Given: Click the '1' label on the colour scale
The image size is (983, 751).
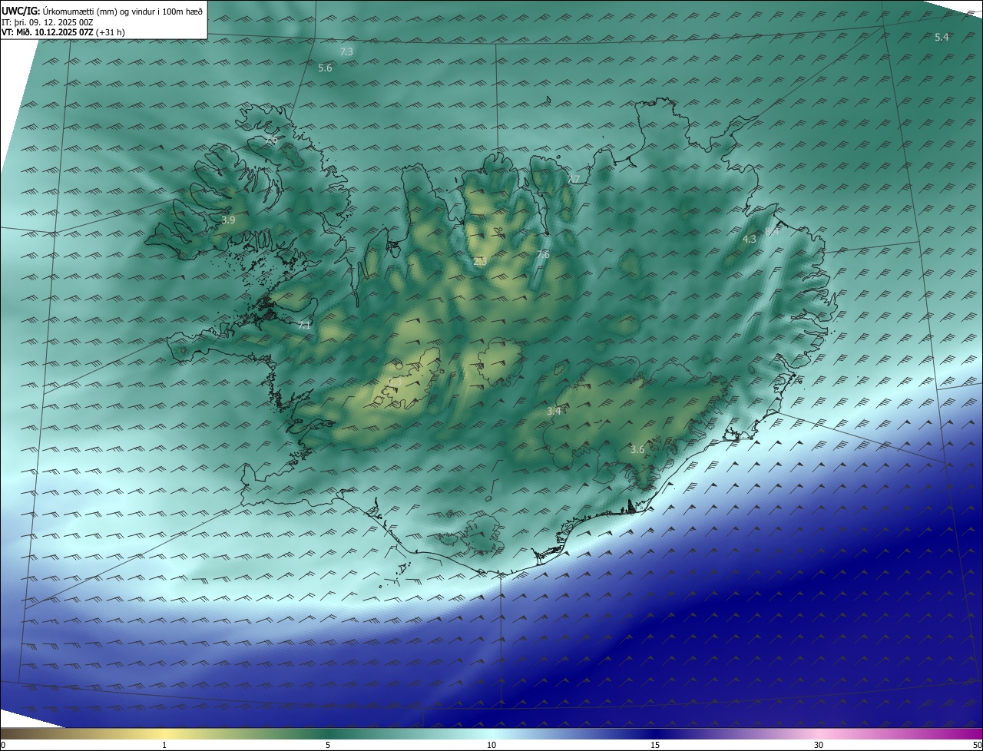Looking at the screenshot, I should (x=164, y=745).
